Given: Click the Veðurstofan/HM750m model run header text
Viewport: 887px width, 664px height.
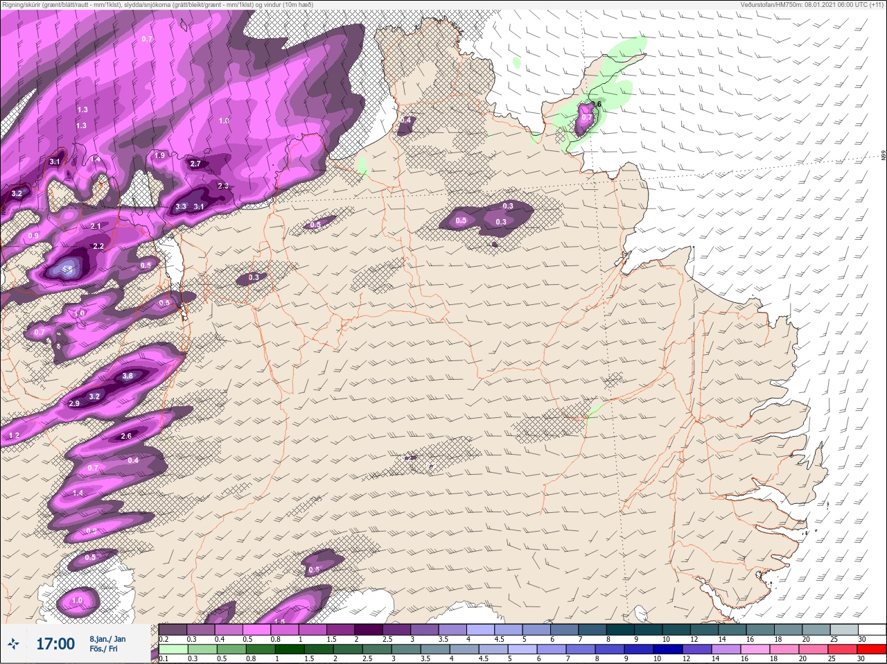Looking at the screenshot, I should tap(811, 4).
